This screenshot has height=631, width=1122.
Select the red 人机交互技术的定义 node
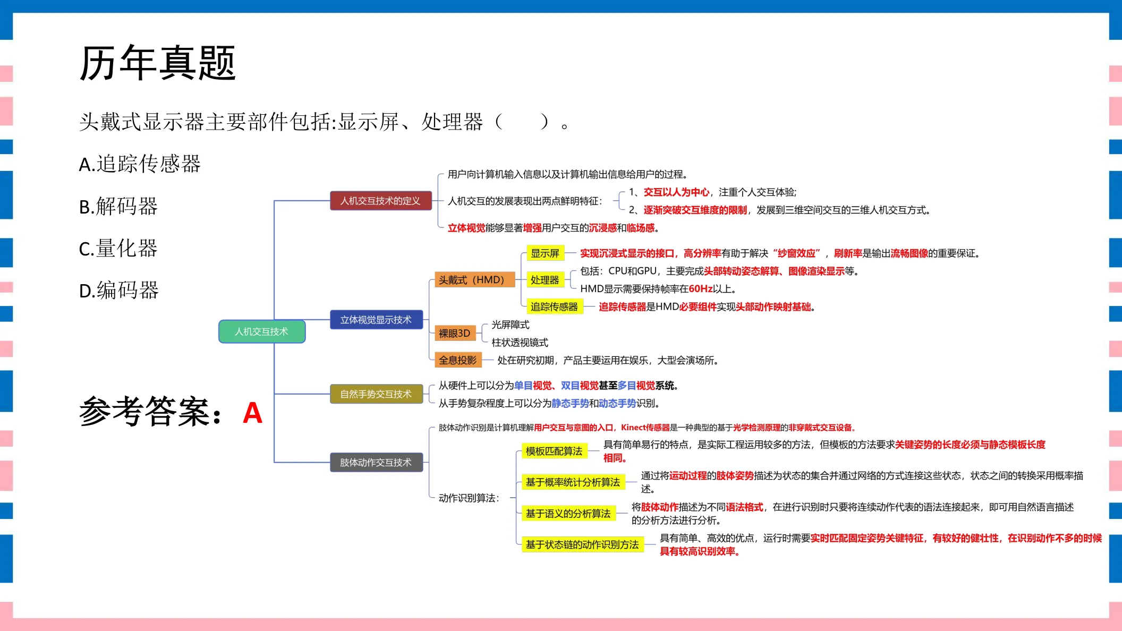coord(380,201)
